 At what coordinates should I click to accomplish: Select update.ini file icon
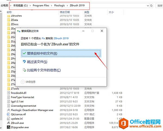[x=8, y=118]
